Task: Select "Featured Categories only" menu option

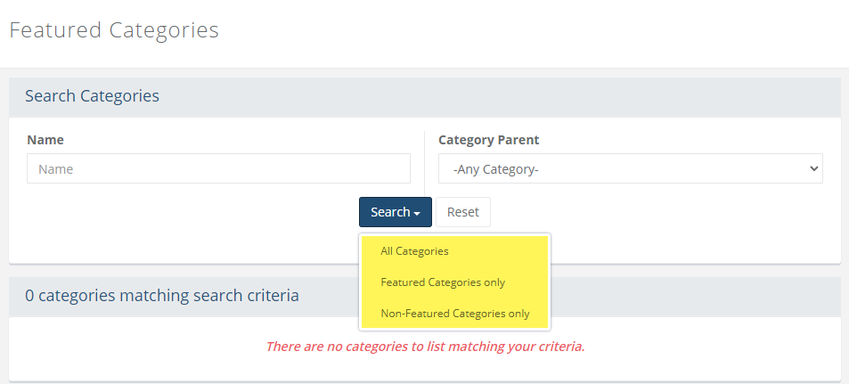Action: coord(443,282)
